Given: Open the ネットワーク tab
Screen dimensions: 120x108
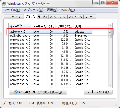Looking at the screenshot, I should tap(76, 17).
